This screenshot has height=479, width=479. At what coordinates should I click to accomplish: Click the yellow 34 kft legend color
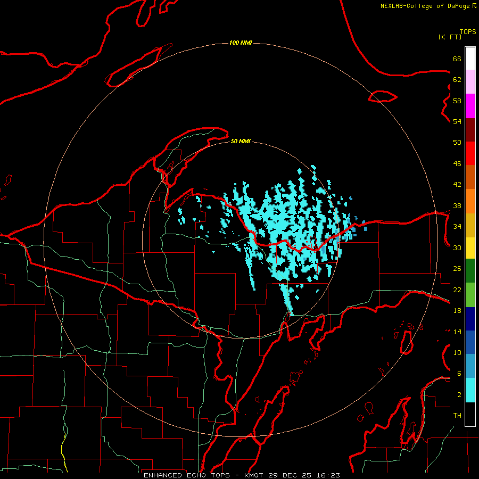[x=470, y=248]
